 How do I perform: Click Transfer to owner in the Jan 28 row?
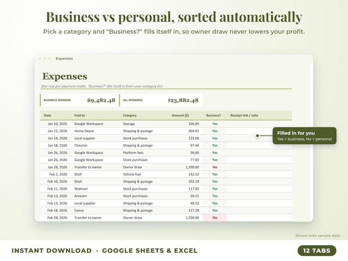(88, 167)
